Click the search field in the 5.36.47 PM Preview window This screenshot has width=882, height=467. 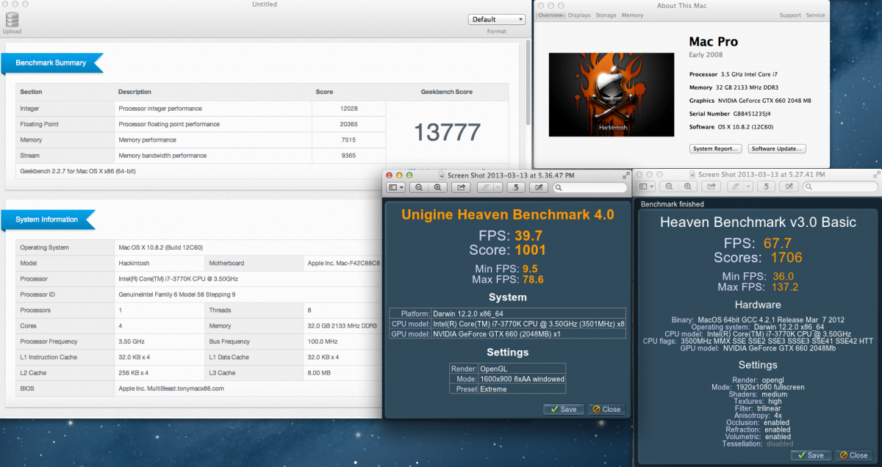click(x=591, y=187)
